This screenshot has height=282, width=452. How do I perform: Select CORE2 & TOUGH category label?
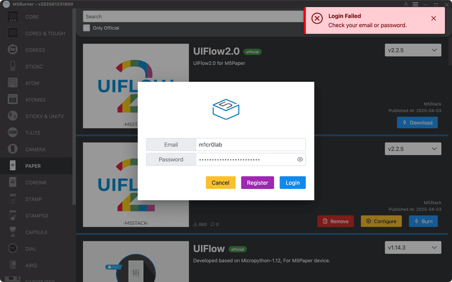coord(45,34)
